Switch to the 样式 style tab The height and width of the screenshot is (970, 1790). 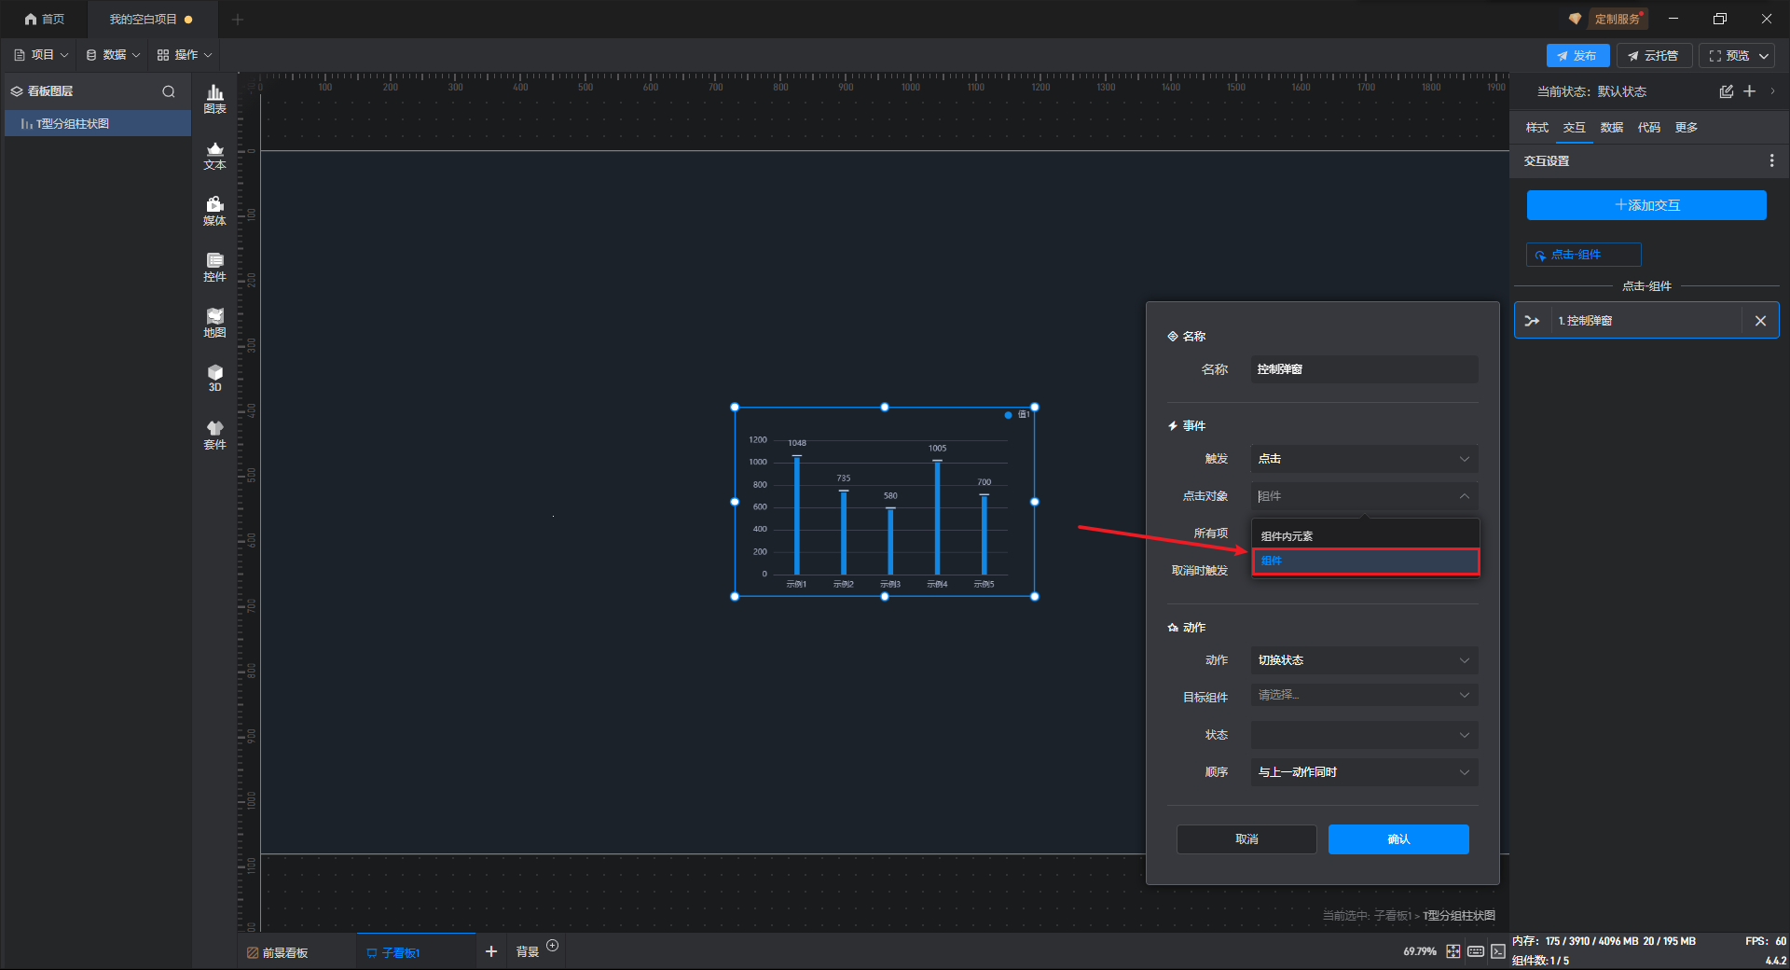point(1536,128)
